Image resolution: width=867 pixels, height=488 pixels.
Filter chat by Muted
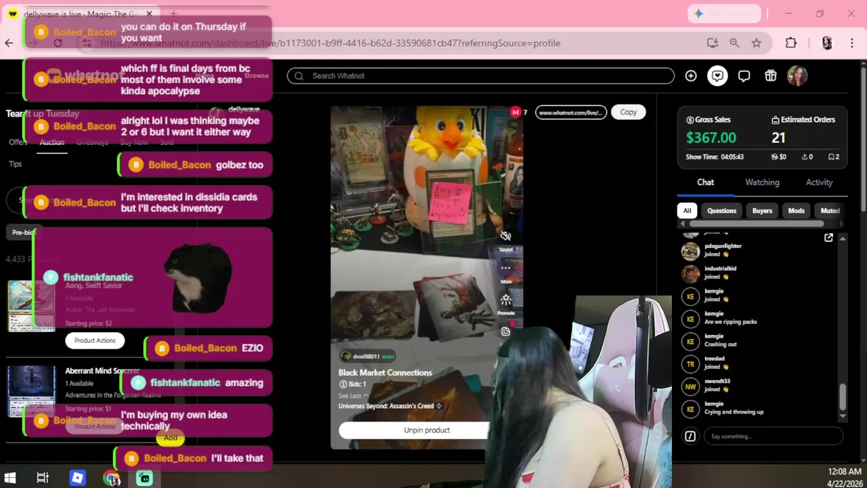pyautogui.click(x=829, y=211)
